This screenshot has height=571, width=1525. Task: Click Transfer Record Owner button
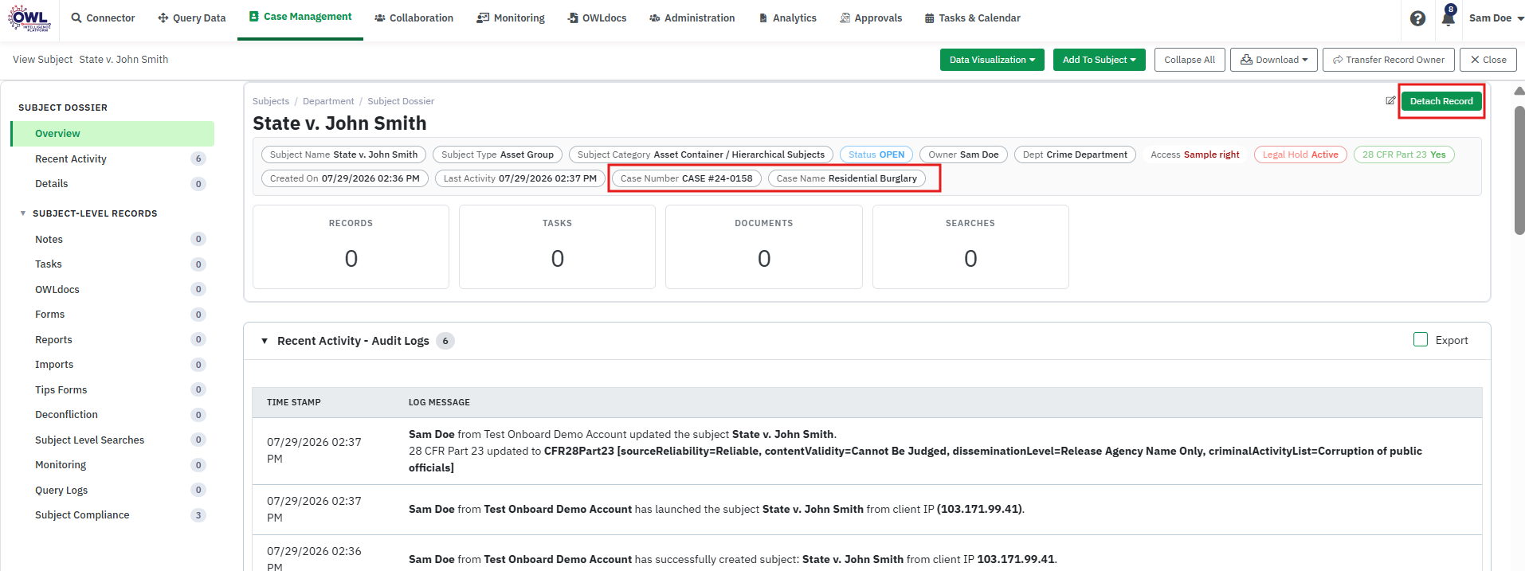pos(1388,60)
